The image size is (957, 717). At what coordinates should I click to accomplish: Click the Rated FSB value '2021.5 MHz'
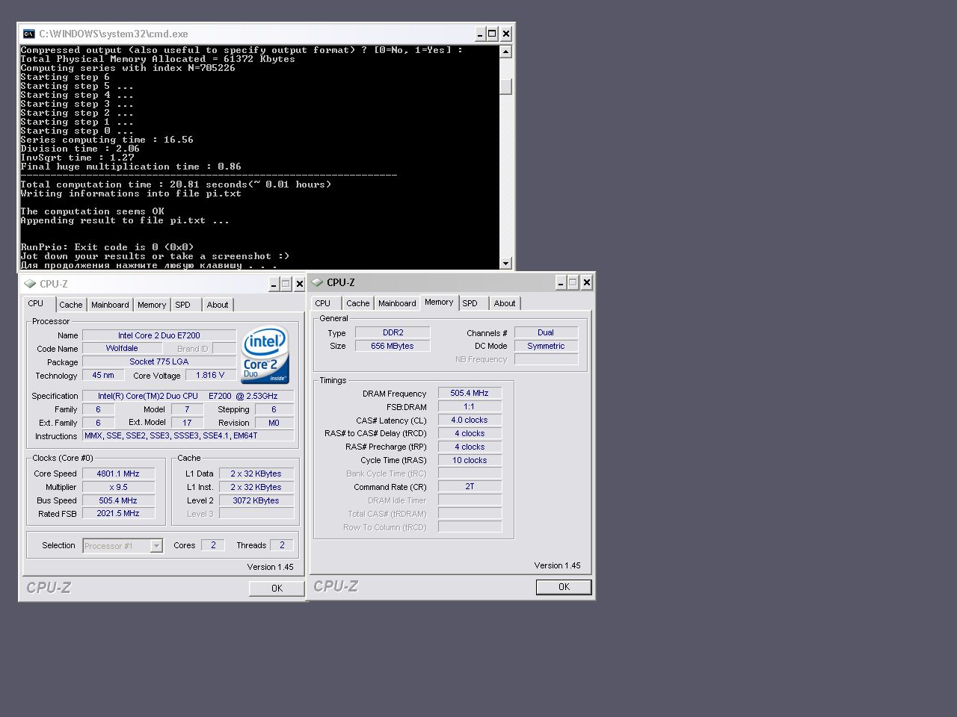(x=118, y=513)
